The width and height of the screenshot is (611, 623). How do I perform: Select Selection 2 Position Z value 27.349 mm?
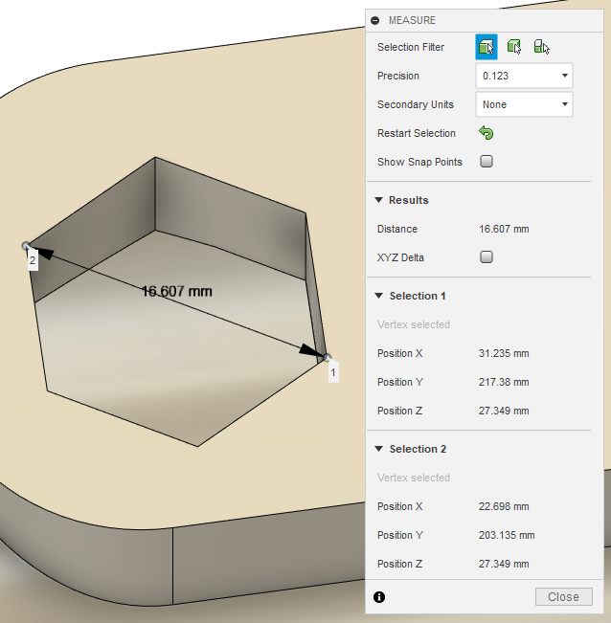(504, 564)
